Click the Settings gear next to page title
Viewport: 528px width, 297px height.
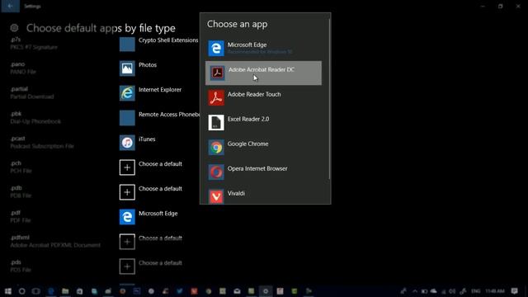pyautogui.click(x=14, y=28)
